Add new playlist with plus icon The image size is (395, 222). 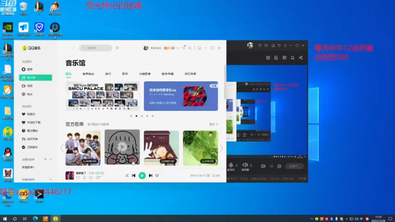click(x=45, y=159)
